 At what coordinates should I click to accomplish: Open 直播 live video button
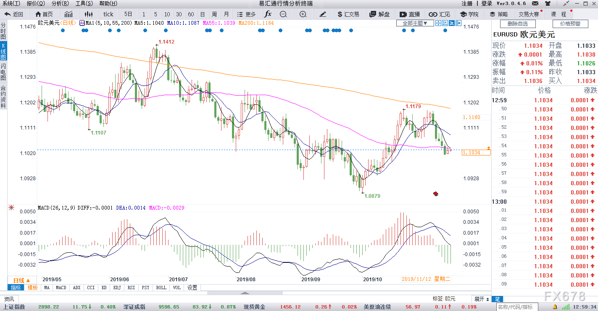tap(410, 14)
